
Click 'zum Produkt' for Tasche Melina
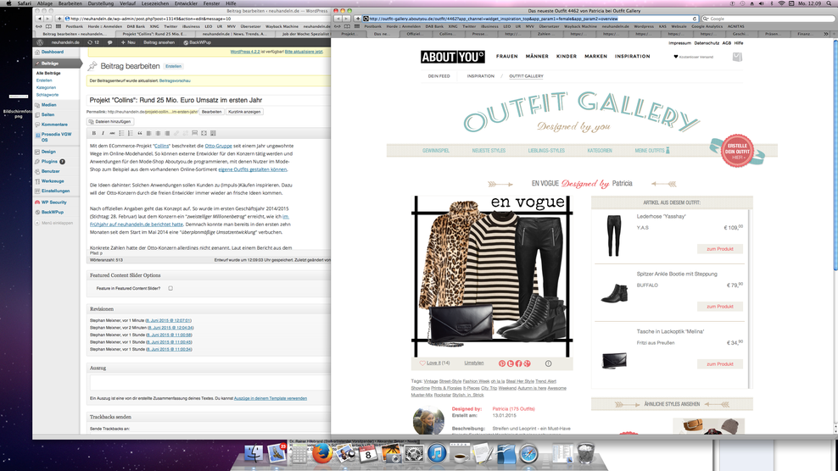coord(720,364)
